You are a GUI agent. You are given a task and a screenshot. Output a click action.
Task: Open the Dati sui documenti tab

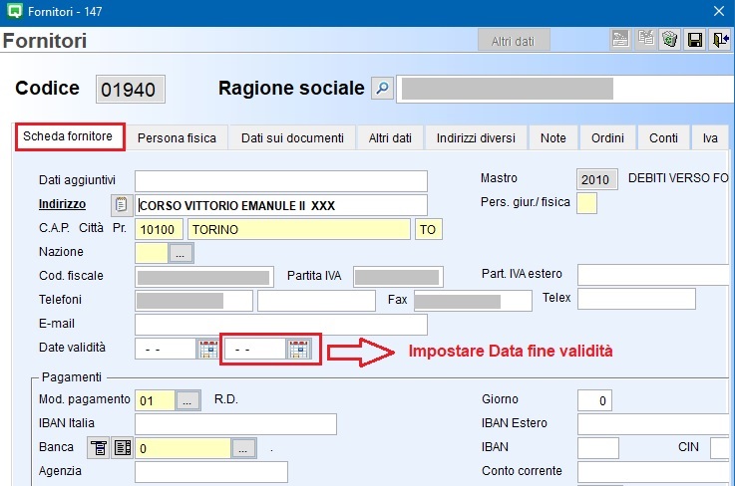[292, 138]
